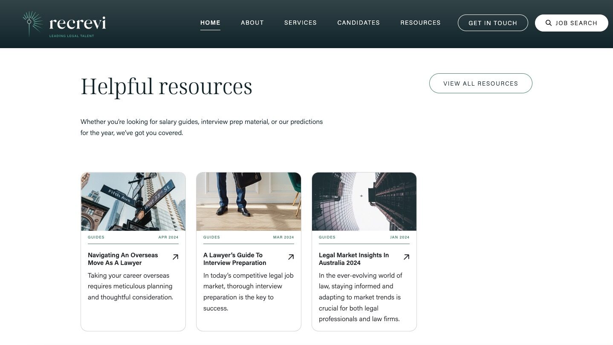Go to the About page
The image size is (613, 345).
pos(252,23)
